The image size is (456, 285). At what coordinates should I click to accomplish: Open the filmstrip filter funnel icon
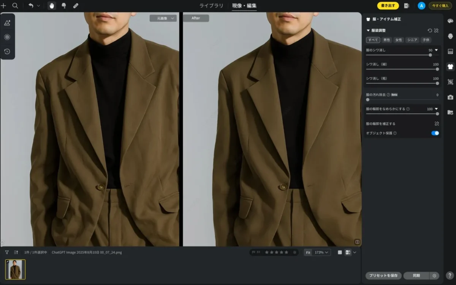point(7,252)
